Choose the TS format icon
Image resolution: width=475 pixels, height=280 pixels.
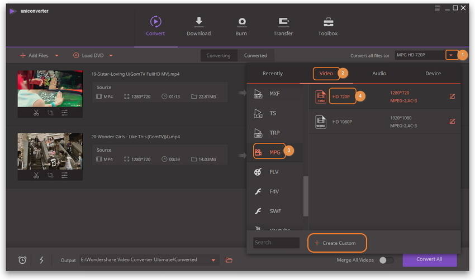(x=258, y=113)
